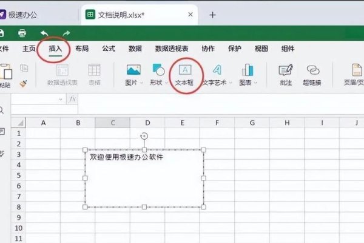
Task: Undo the last action with the undo arrow
Action: 44,33
